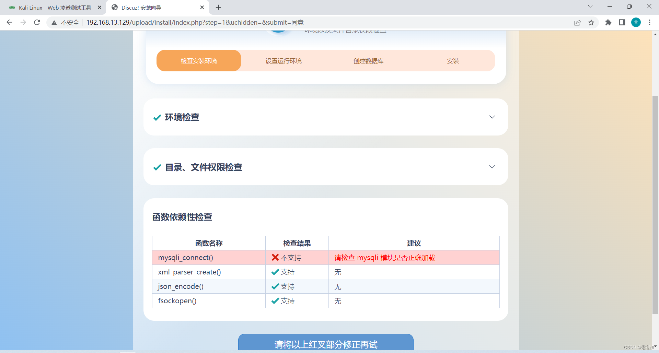Click the 检查结果 column header
659x353 pixels.
(x=297, y=243)
